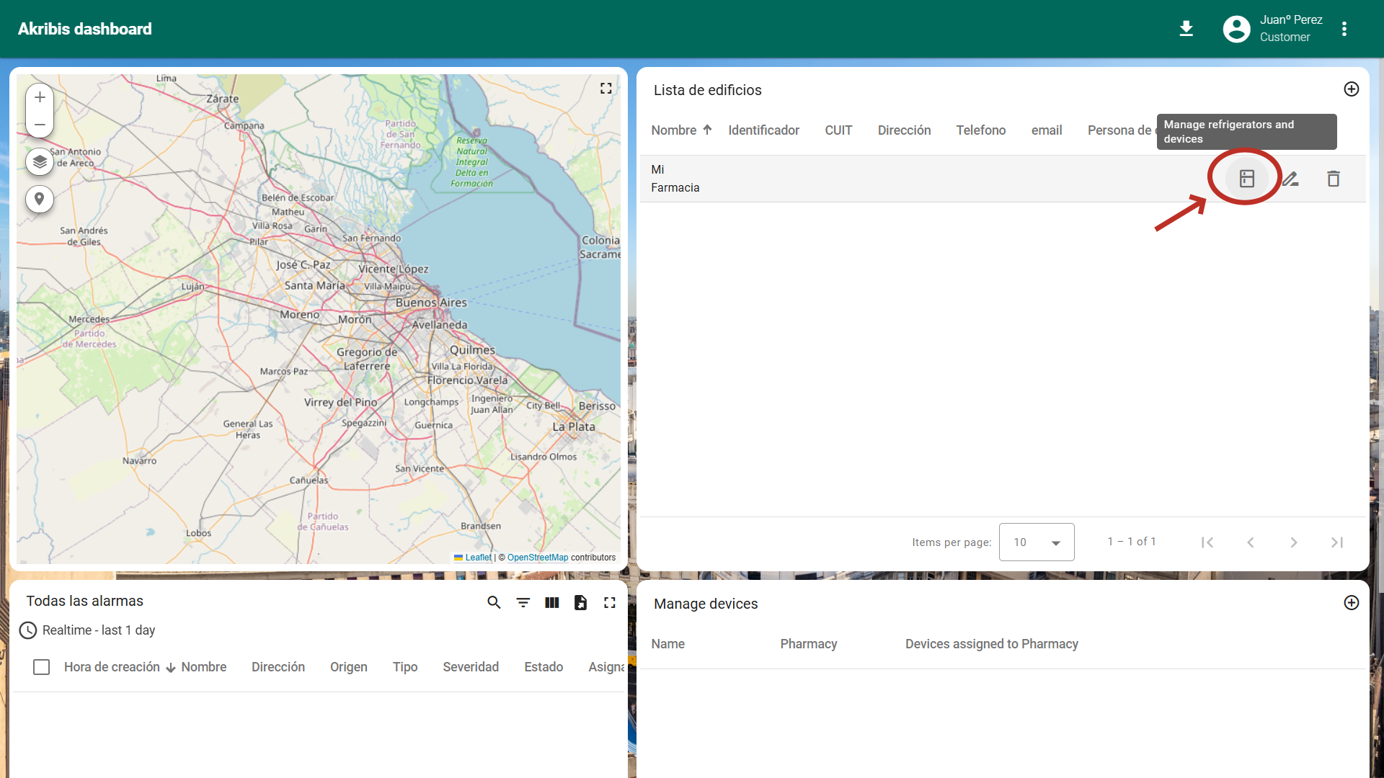Viewport: 1384px width, 778px height.
Task: Toggle the select-all alarms checkbox
Action: point(42,667)
